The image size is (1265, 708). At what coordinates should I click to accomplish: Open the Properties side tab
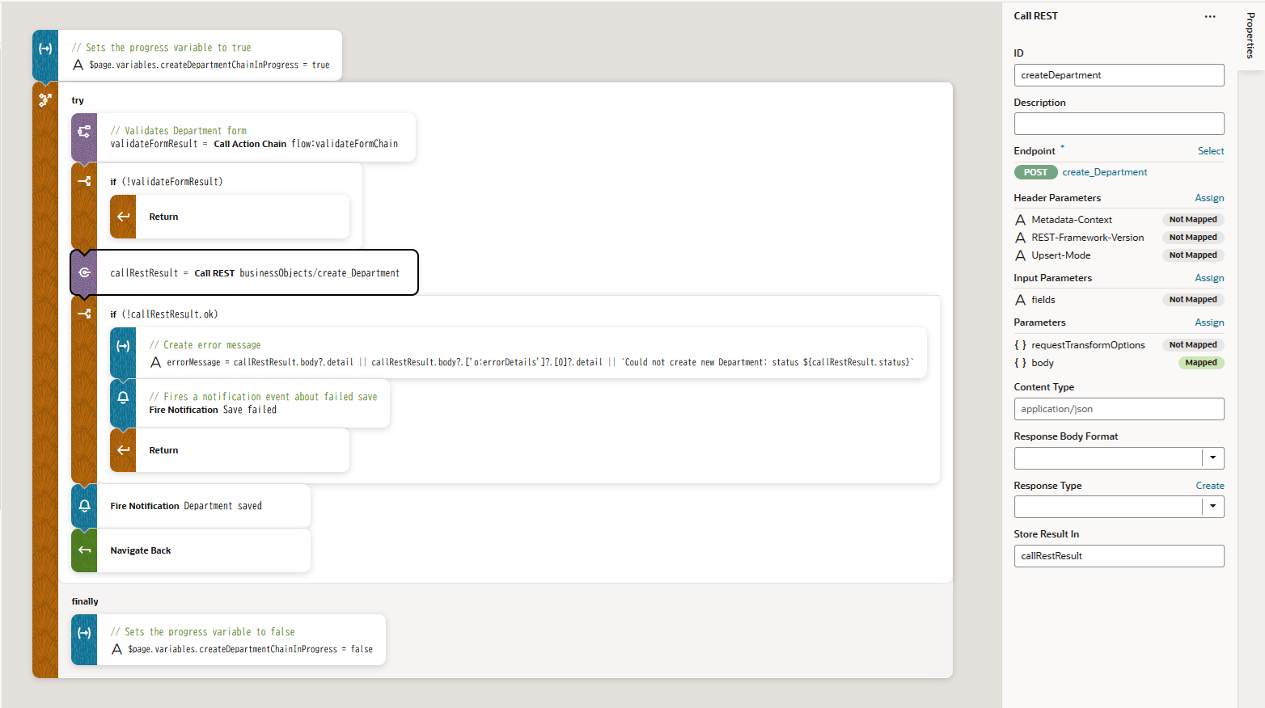(x=1250, y=36)
